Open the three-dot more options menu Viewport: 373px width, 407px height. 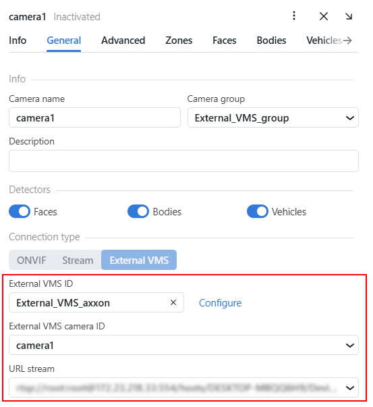(294, 16)
